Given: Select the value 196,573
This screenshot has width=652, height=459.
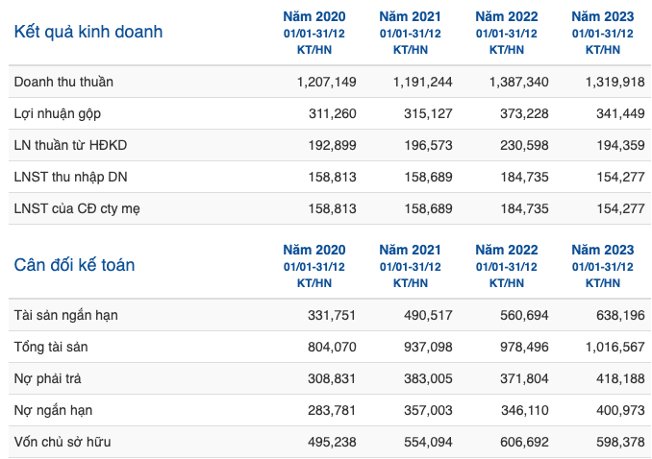Looking at the screenshot, I should (x=428, y=145).
